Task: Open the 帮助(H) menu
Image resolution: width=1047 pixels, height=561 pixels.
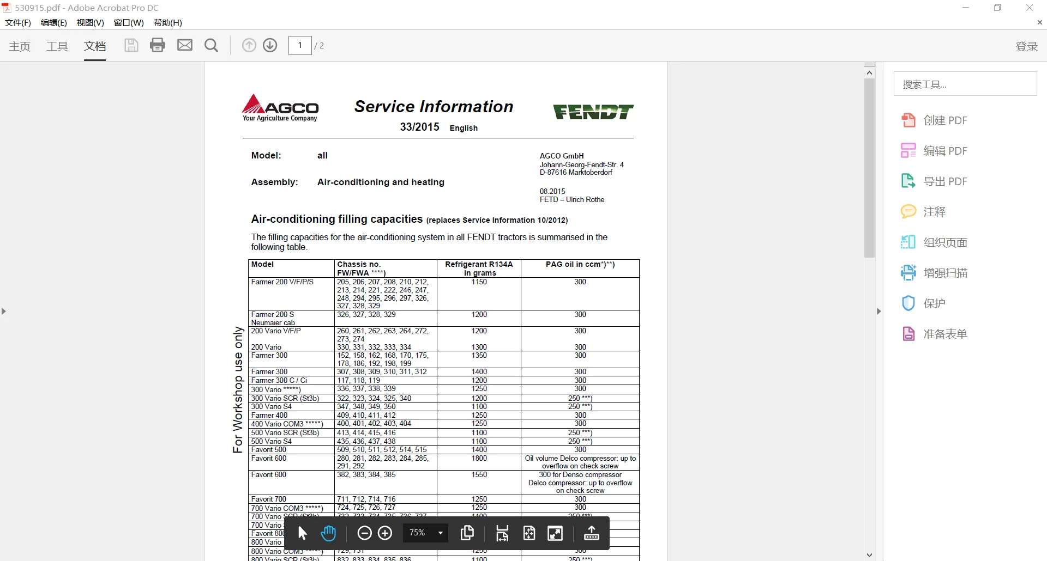Action: pyautogui.click(x=168, y=22)
